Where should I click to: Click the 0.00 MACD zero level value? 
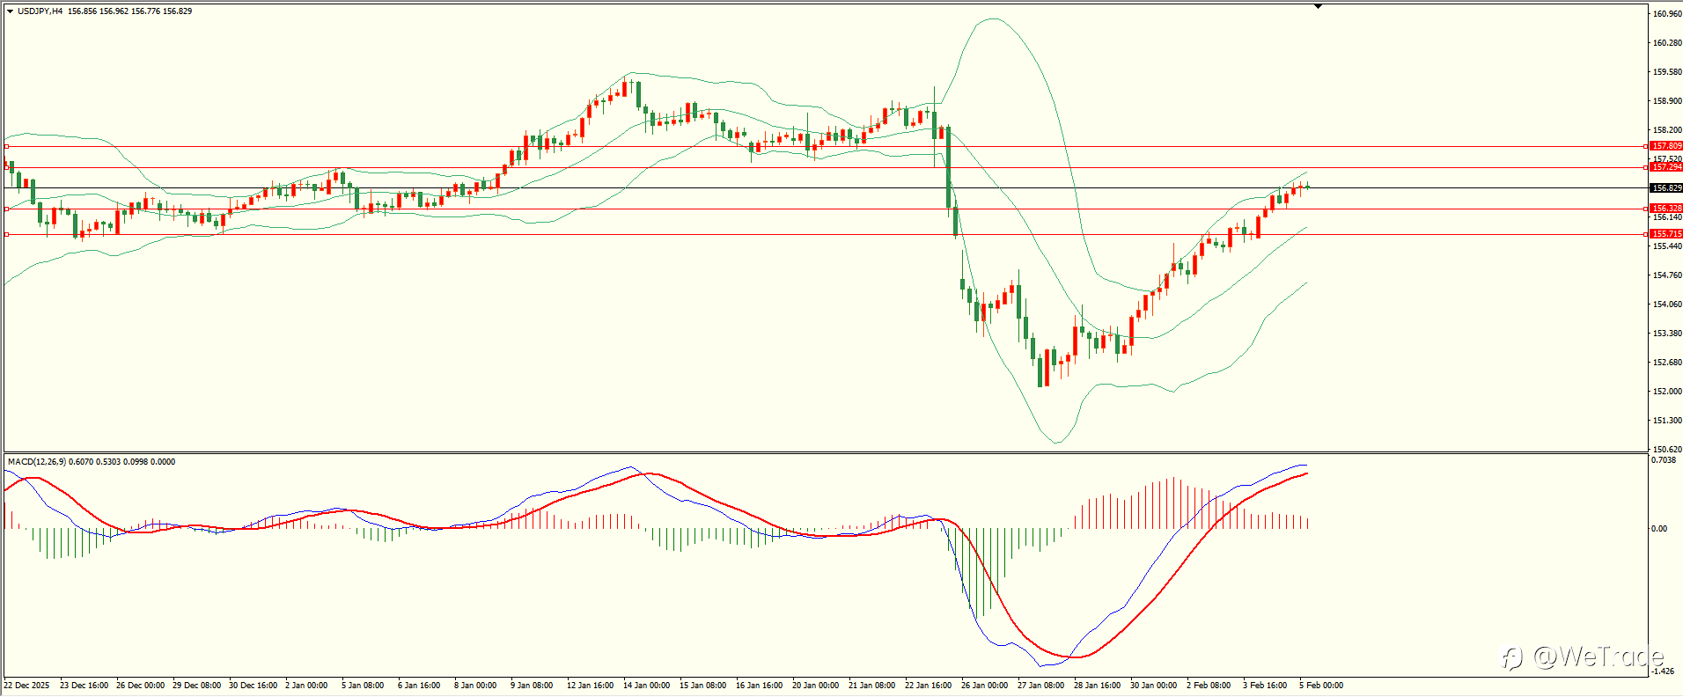tap(1659, 529)
